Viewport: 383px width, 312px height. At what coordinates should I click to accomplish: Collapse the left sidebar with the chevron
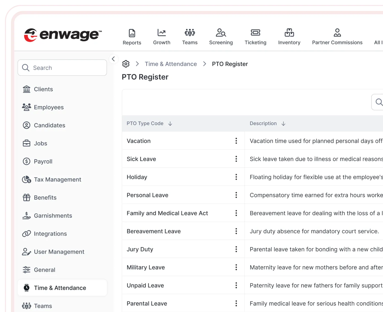coord(113,59)
